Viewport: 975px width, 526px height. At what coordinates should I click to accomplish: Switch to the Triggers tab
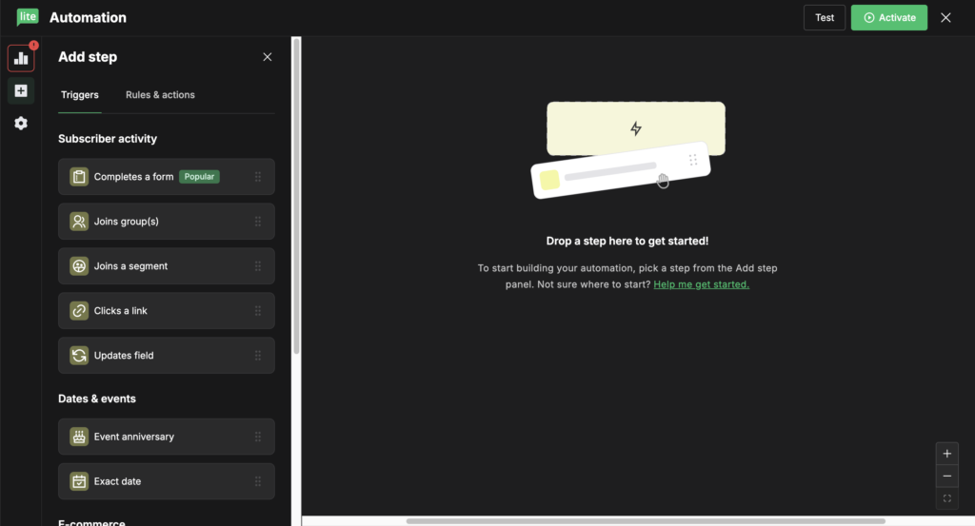(x=80, y=95)
